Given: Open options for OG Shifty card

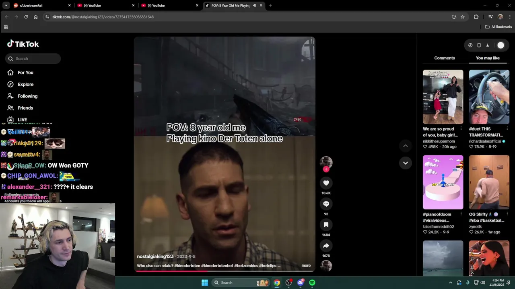Looking at the screenshot, I should click(507, 214).
